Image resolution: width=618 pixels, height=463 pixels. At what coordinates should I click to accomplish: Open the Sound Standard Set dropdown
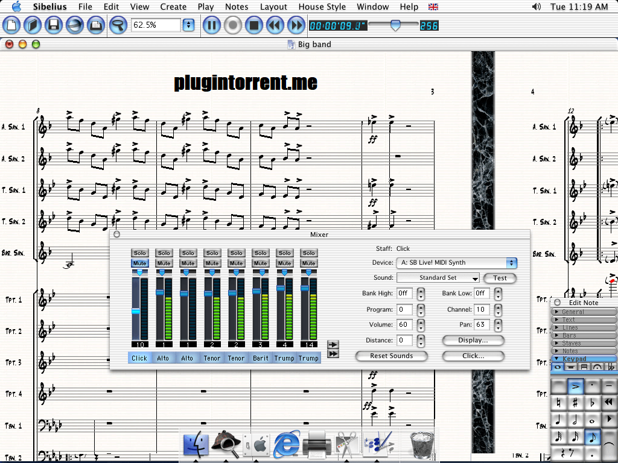coord(438,278)
